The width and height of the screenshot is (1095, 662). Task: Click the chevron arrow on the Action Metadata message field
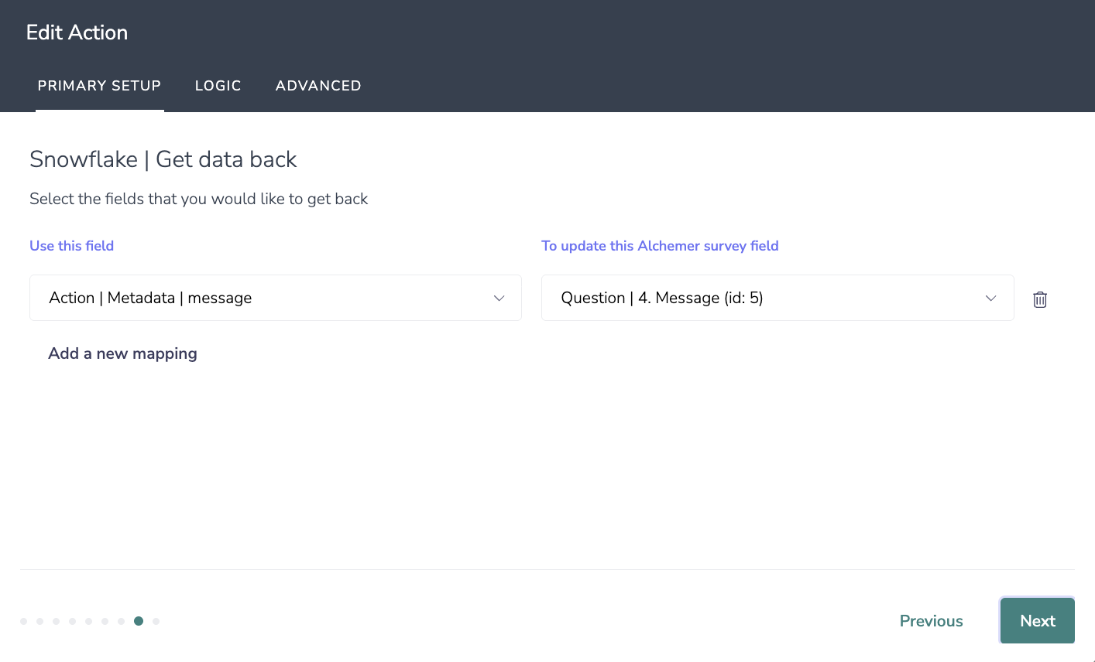click(x=499, y=299)
